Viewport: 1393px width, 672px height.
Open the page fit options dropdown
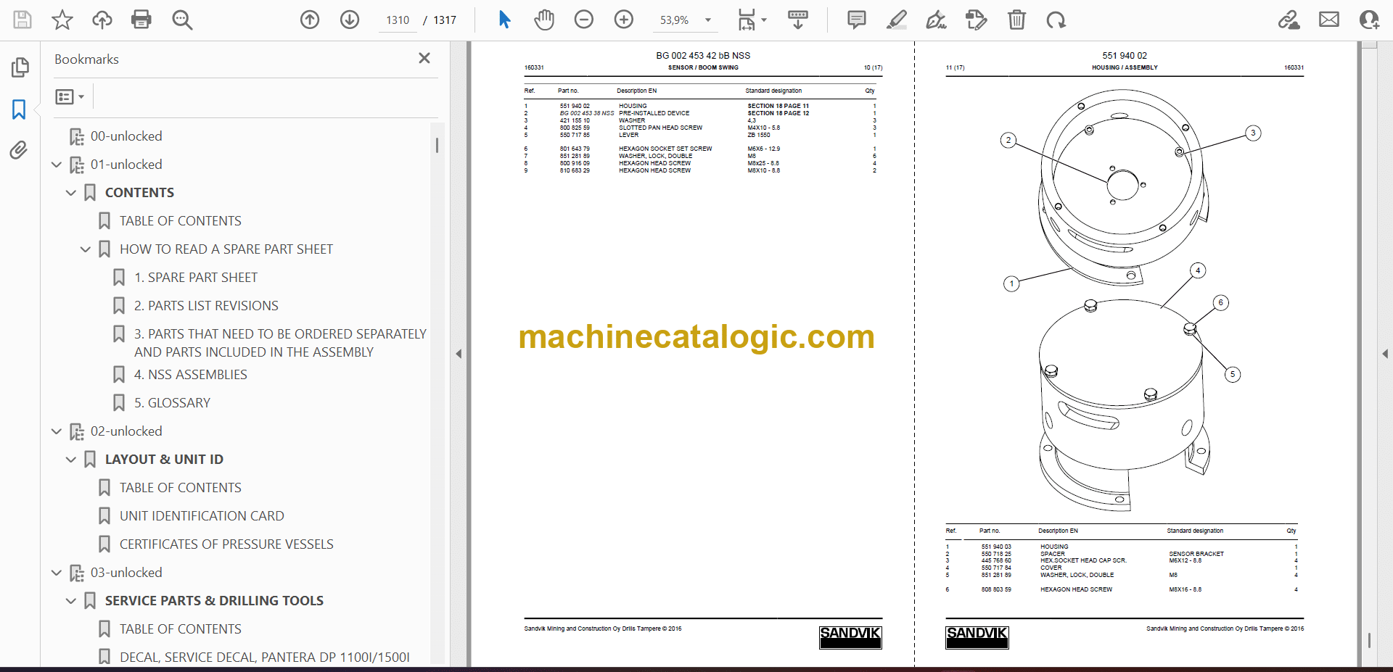(x=752, y=20)
